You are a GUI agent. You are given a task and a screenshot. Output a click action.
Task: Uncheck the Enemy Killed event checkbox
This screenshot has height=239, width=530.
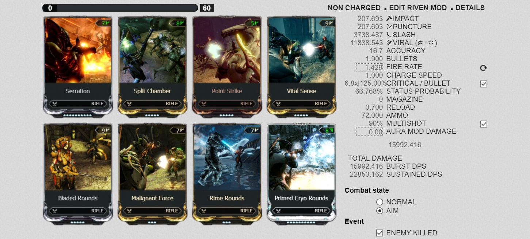(x=380, y=233)
